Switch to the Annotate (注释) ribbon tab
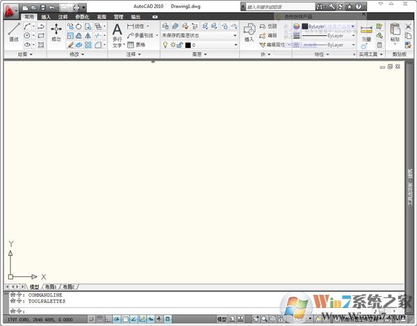 coord(63,17)
